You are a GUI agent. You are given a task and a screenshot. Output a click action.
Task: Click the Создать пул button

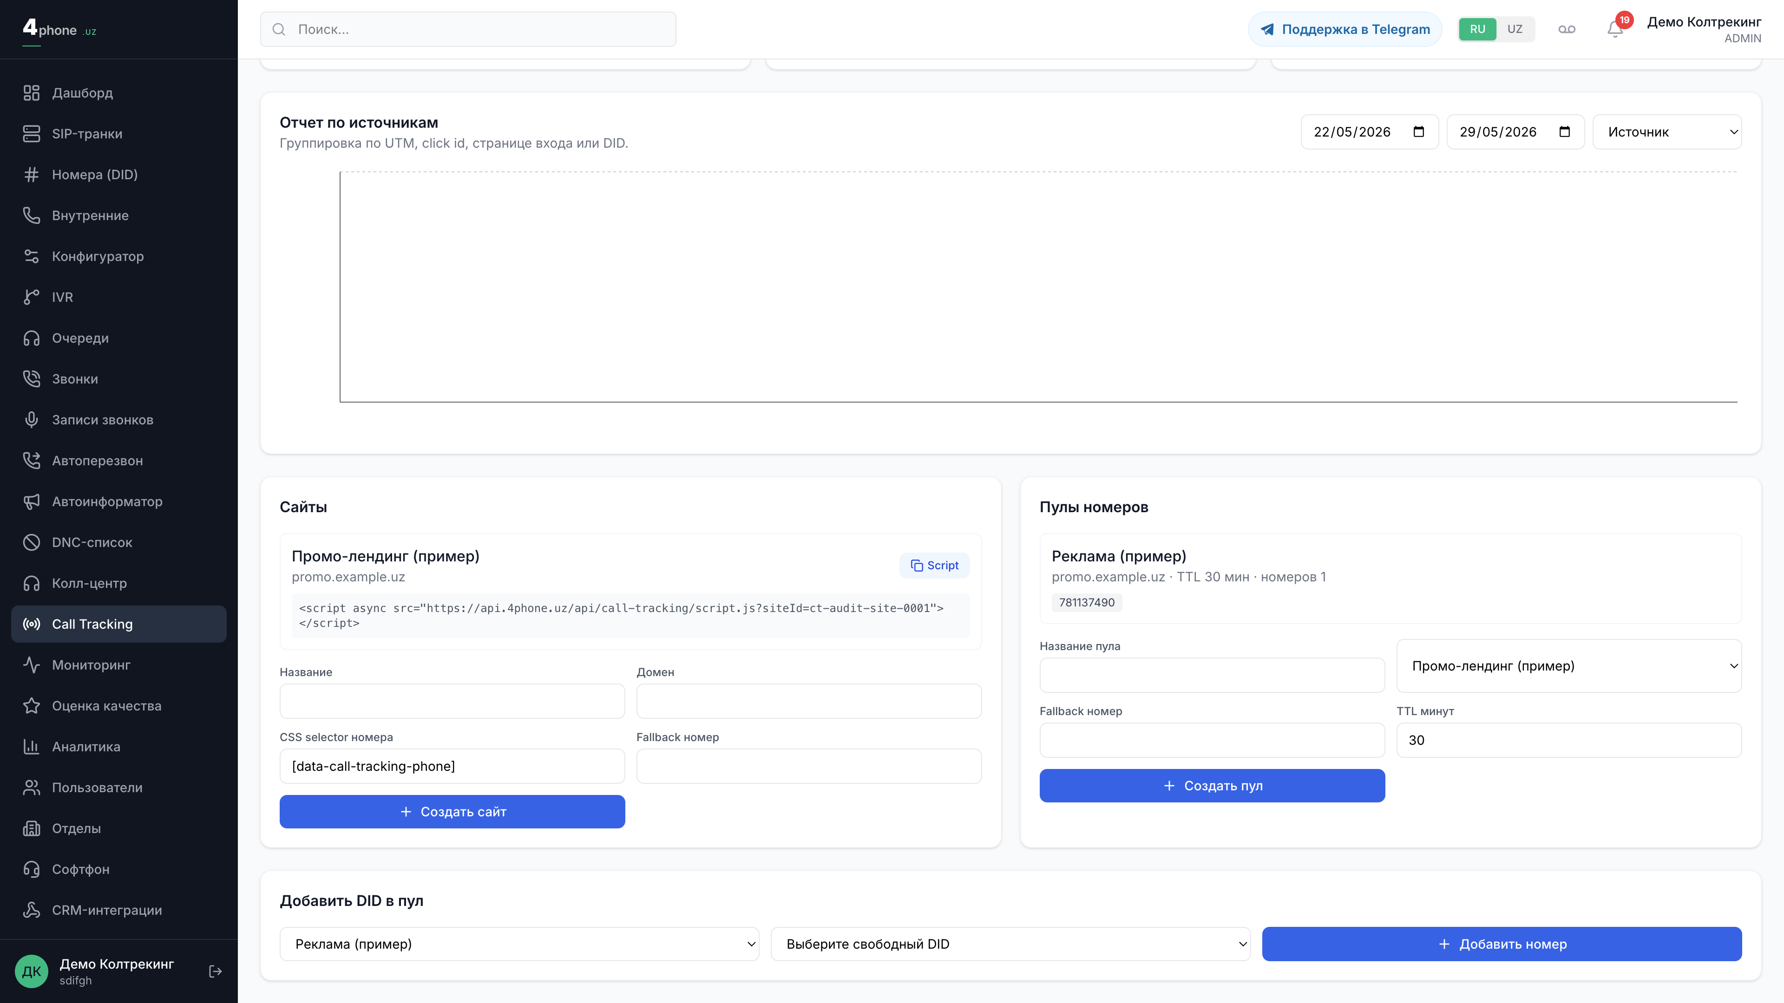[x=1212, y=786]
